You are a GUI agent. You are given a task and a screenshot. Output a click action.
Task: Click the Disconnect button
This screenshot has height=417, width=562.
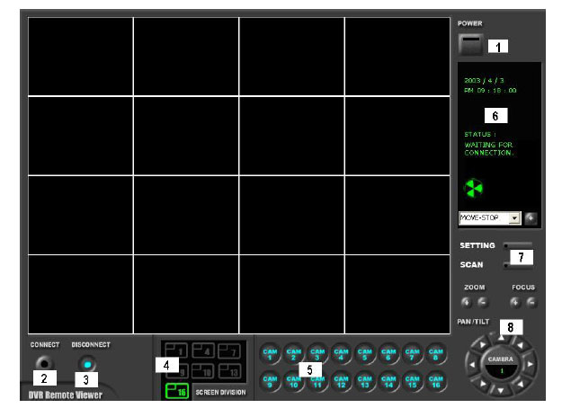point(86,362)
